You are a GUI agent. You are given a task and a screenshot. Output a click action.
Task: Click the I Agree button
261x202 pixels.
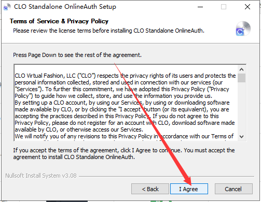click(x=189, y=189)
